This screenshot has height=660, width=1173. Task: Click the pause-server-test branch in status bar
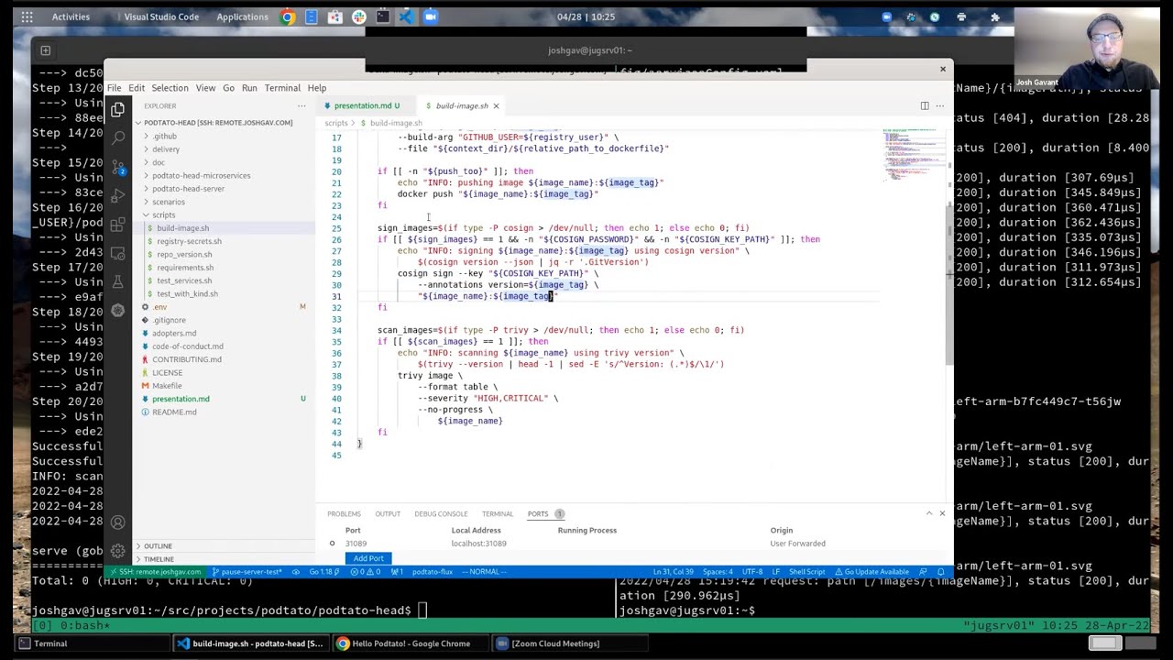247,572
